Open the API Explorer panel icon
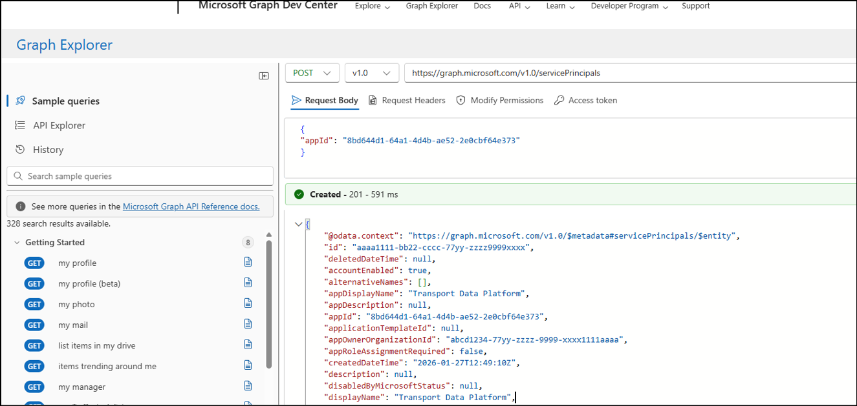This screenshot has height=406, width=857. pyautogui.click(x=21, y=125)
